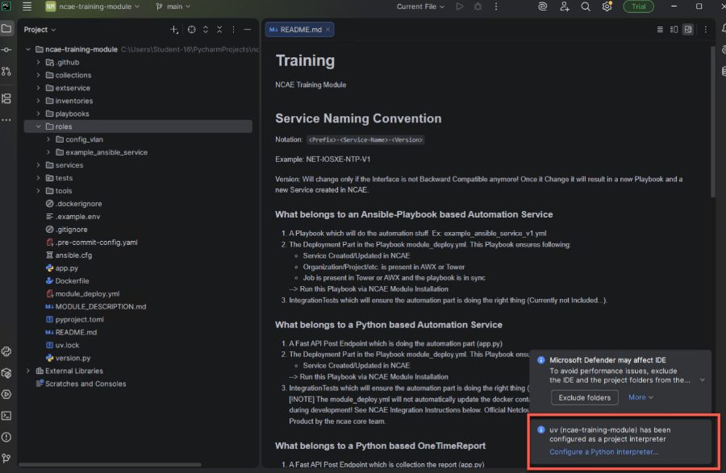Viewport: 726px width, 473px height.
Task: Click the Run button in toolbar
Action: click(459, 6)
